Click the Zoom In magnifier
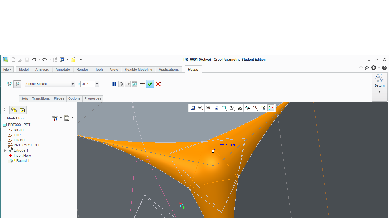 pos(201,108)
